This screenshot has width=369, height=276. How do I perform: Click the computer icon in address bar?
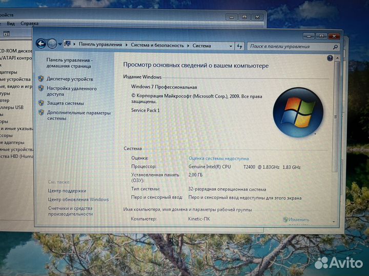(x=68, y=43)
